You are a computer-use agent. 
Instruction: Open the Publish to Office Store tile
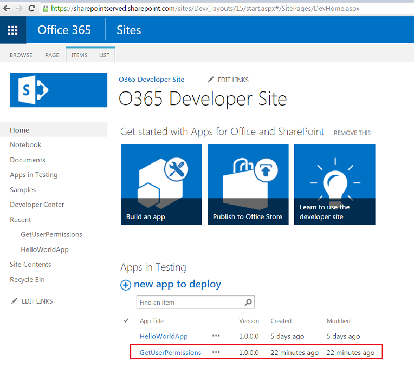click(248, 185)
